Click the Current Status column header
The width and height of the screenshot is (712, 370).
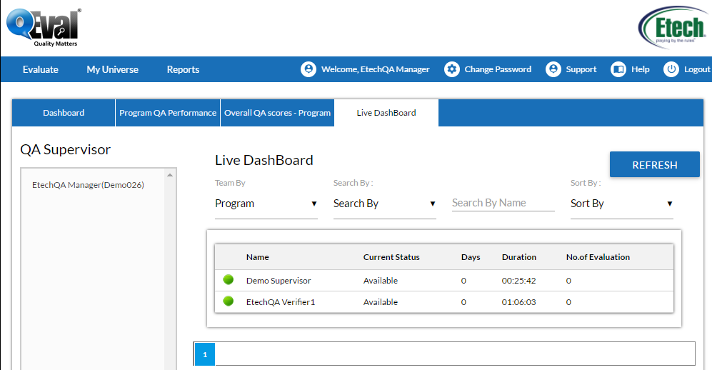(x=391, y=257)
